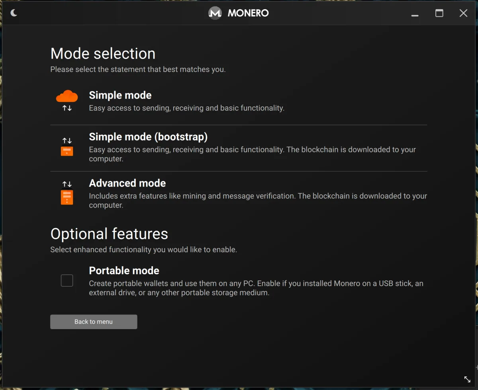Select the Advanced mode heading

pos(127,183)
